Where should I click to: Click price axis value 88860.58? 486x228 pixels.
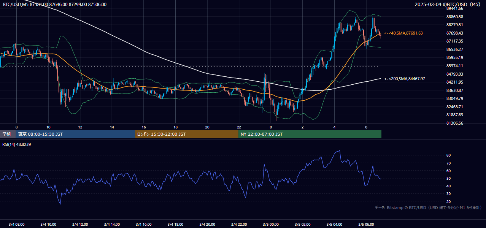click(454, 17)
